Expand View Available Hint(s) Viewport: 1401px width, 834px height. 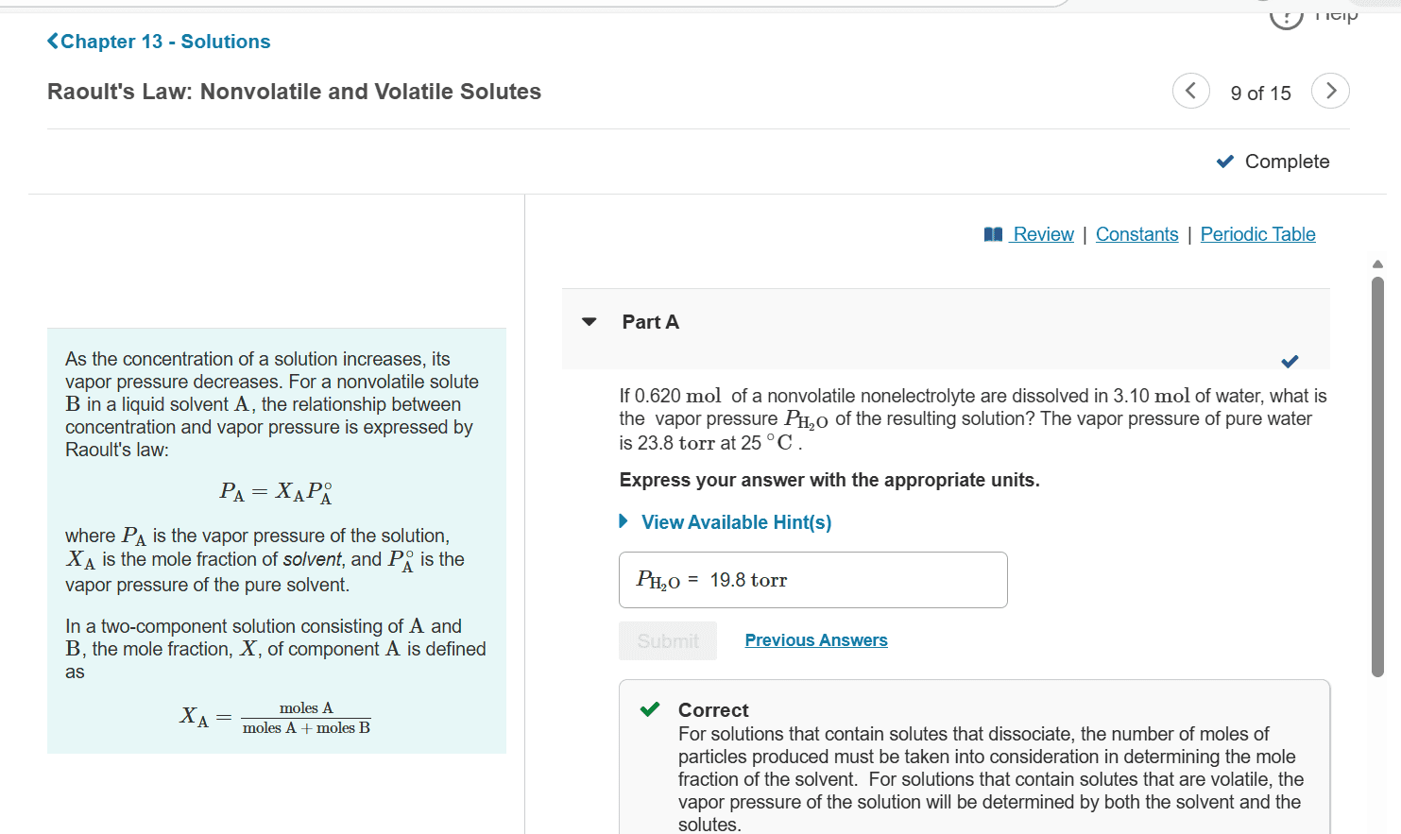click(x=735, y=521)
